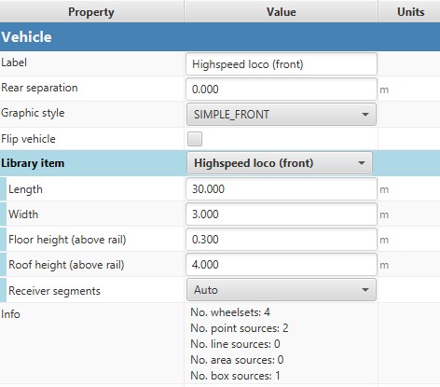The height and width of the screenshot is (387, 440).
Task: Focus the Rear separation value field
Action: click(282, 90)
